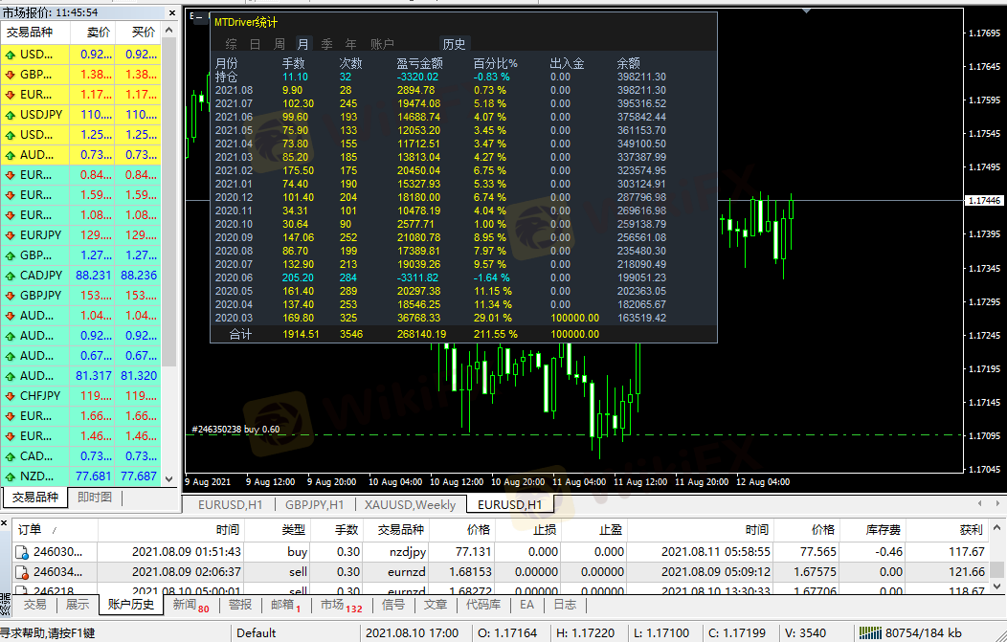Close the Market Watch panel with X

coord(170,13)
